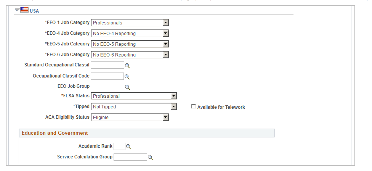
Task: Change the Tipped dropdown selection
Action: coord(134,107)
